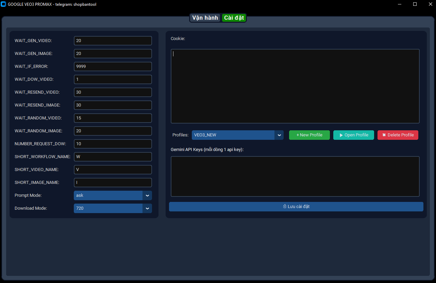Select the WAIT_GEN_VIDEO value field

pyautogui.click(x=113, y=40)
